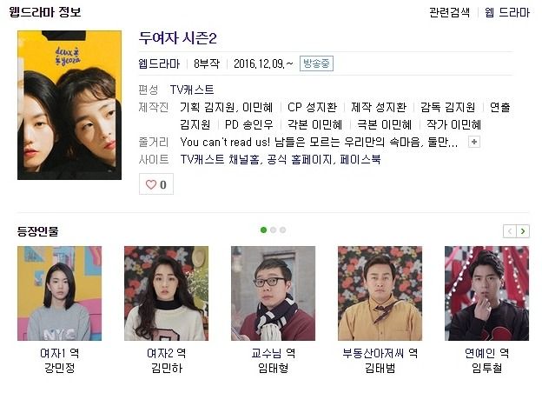Open the 페이스북 site link
This screenshot has width=542, height=393.
(360, 159)
